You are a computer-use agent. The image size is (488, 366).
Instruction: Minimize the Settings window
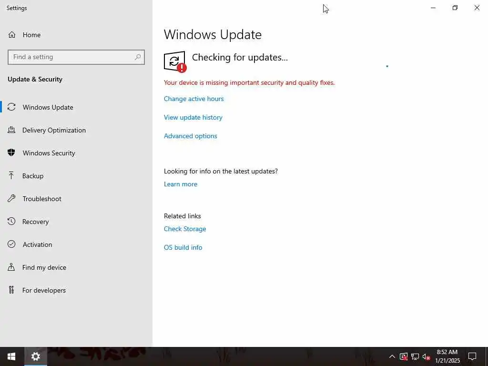click(x=433, y=8)
